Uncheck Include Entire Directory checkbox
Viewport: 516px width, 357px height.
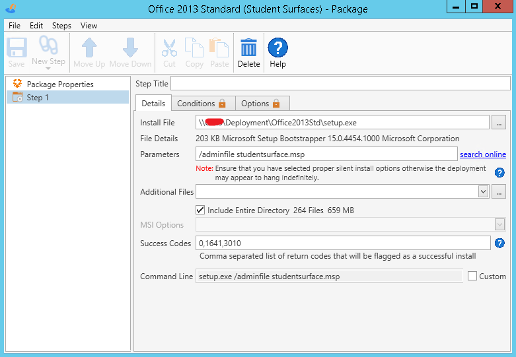tap(201, 211)
